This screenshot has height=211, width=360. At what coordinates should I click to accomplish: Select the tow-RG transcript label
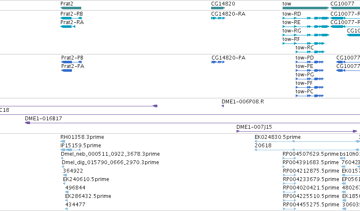[x=291, y=31]
